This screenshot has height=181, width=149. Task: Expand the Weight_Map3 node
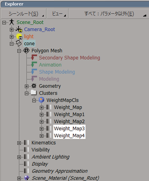[41, 129]
